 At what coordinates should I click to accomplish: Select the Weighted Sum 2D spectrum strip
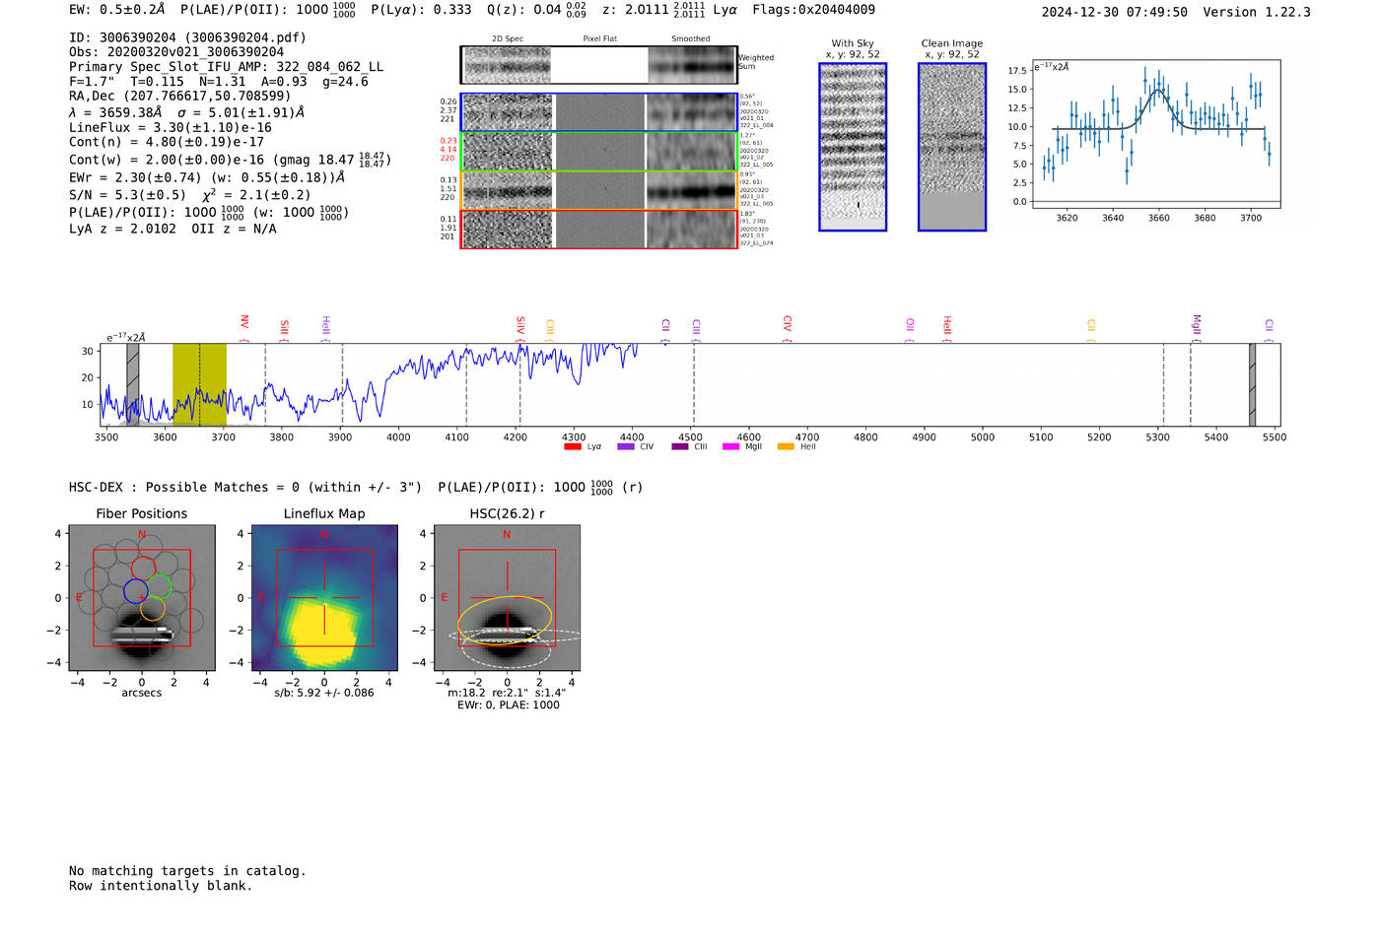point(599,65)
